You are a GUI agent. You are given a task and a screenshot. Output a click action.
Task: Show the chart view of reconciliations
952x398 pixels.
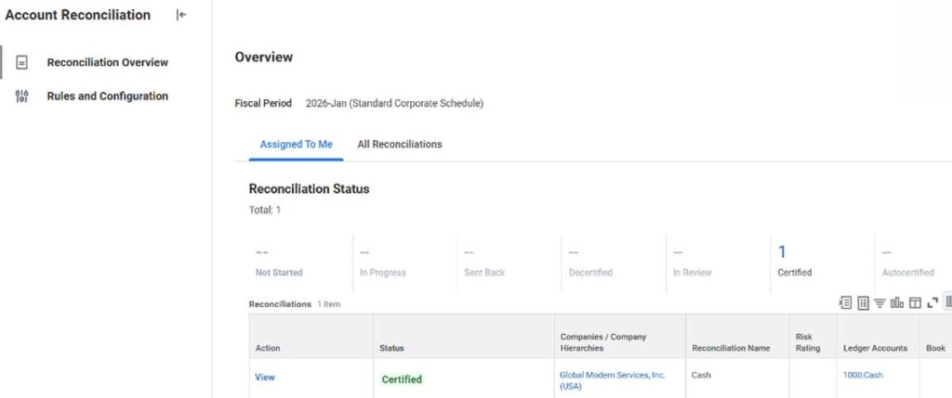point(897,302)
